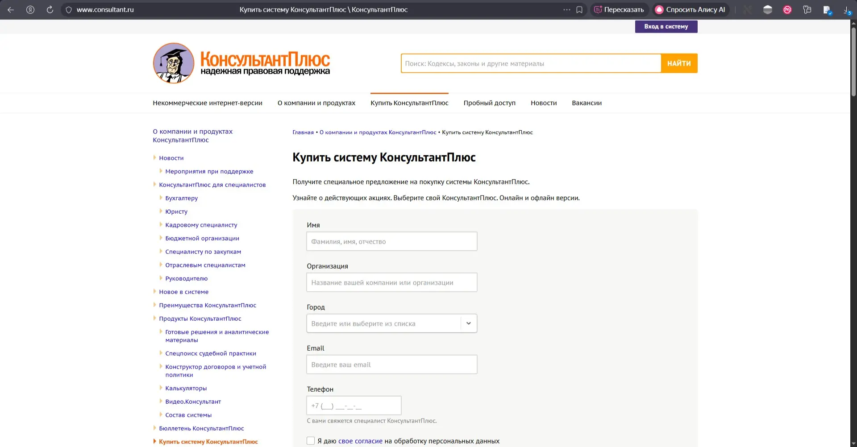This screenshot has height=447, width=857.
Task: Open Отраслевым специалистам sidebar link
Action: coord(205,265)
